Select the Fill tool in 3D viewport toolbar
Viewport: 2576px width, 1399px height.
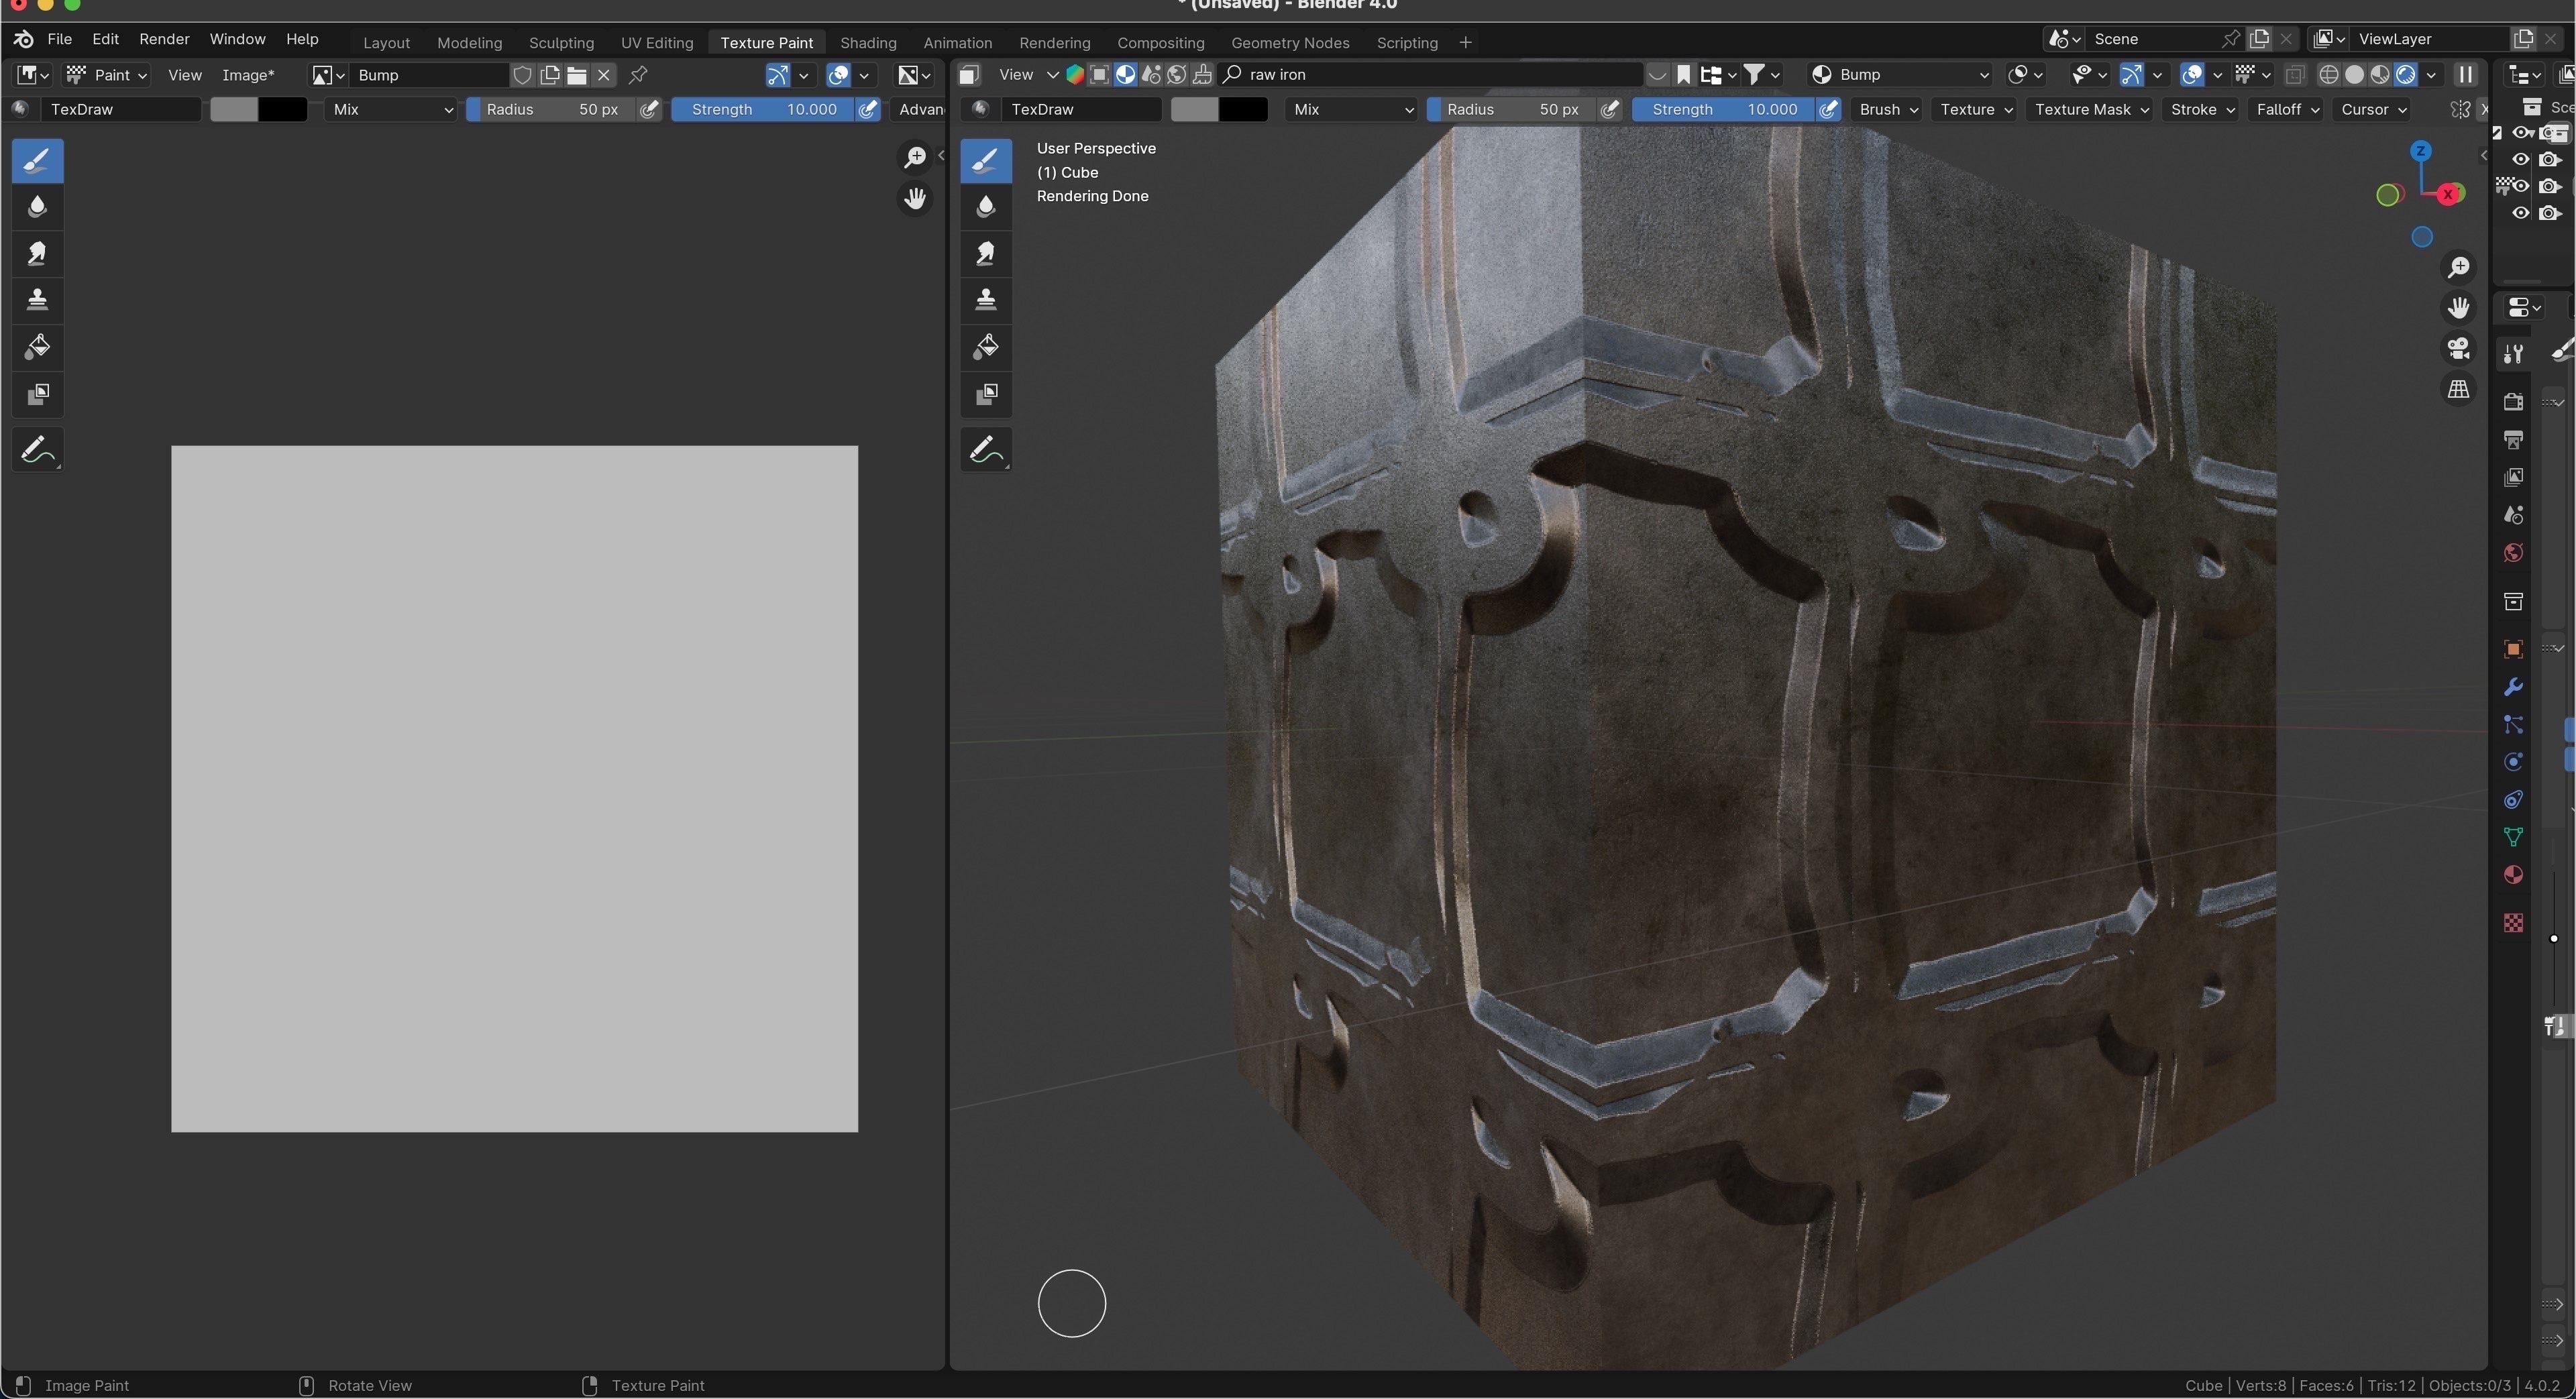tap(986, 346)
